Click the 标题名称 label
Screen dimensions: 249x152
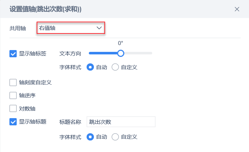(x=70, y=122)
